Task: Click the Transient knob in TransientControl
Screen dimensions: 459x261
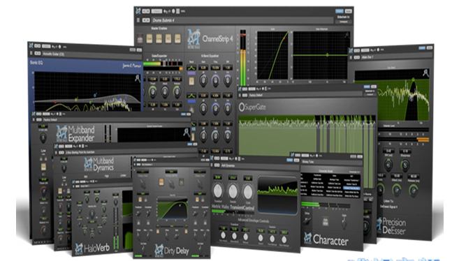Action: 217,191
